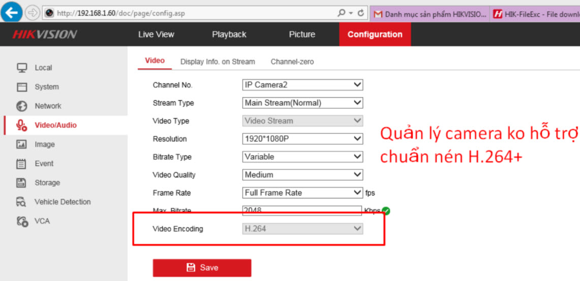Open the Playback tab

pyautogui.click(x=229, y=35)
